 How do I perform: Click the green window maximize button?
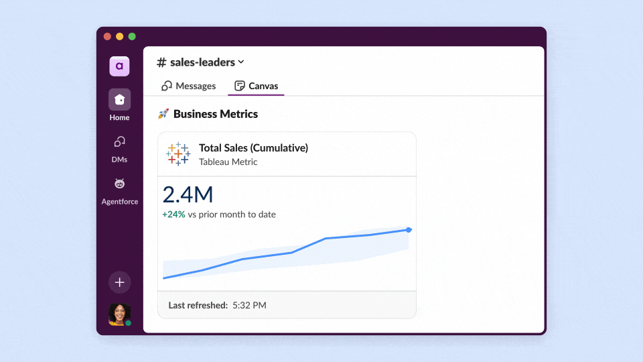pyautogui.click(x=132, y=36)
